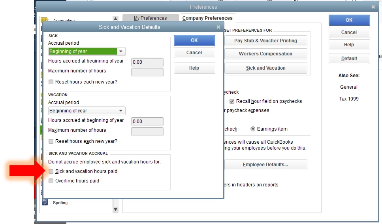Click OK in Sick and Vacation Defaults
This screenshot has height=224, width=382.
pos(194,40)
